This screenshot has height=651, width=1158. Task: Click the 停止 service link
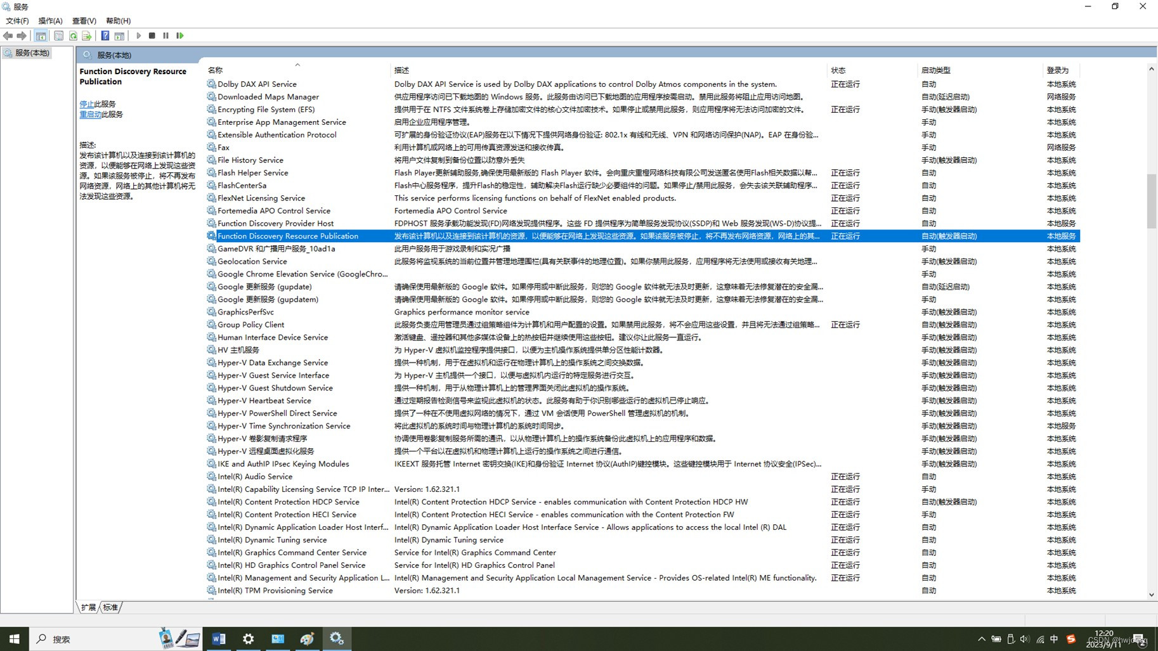(x=86, y=104)
